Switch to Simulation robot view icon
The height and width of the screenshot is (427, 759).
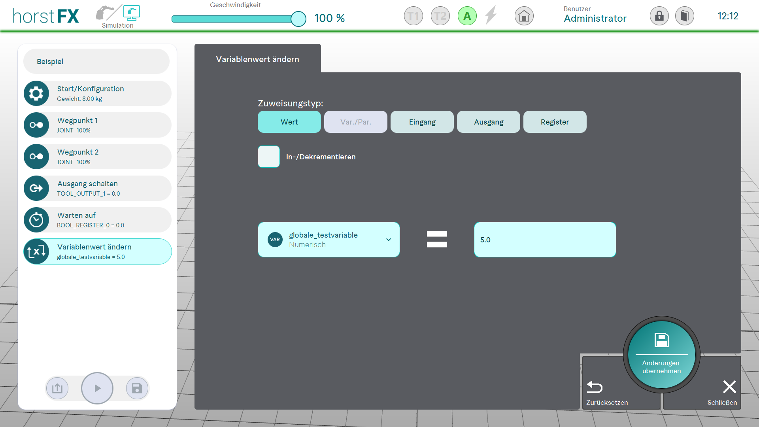[131, 13]
